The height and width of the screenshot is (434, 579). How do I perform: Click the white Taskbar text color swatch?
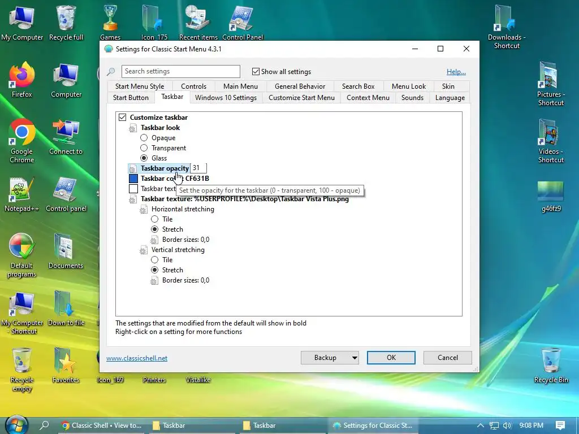point(133,189)
